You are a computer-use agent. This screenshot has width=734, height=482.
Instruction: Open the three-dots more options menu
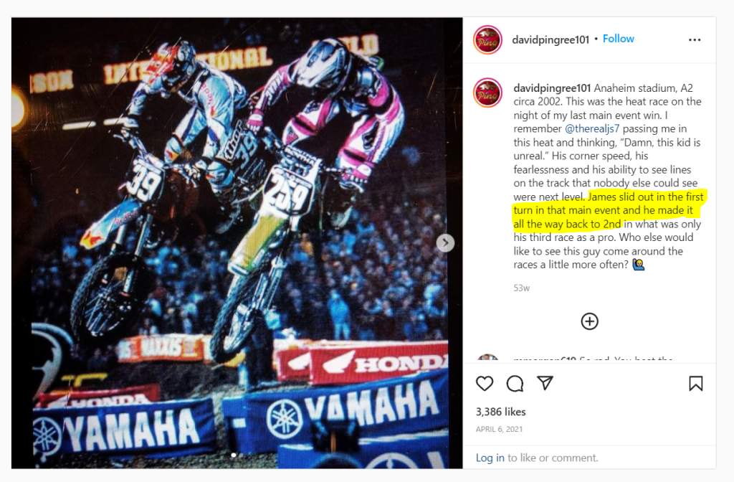point(695,40)
